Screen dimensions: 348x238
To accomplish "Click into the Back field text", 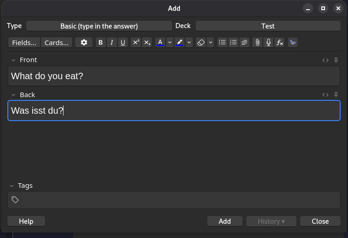I will click(174, 110).
